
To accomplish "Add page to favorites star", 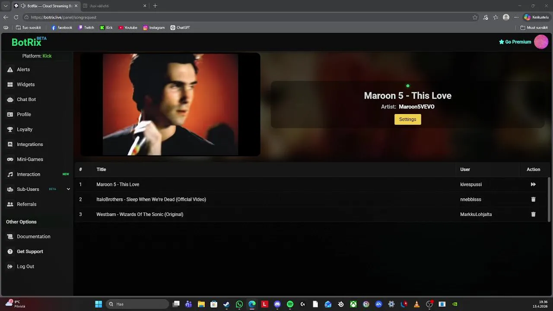I will coord(475,17).
